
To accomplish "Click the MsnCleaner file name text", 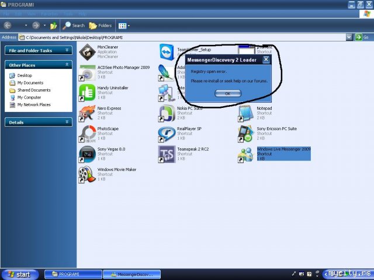I will 108,47.
